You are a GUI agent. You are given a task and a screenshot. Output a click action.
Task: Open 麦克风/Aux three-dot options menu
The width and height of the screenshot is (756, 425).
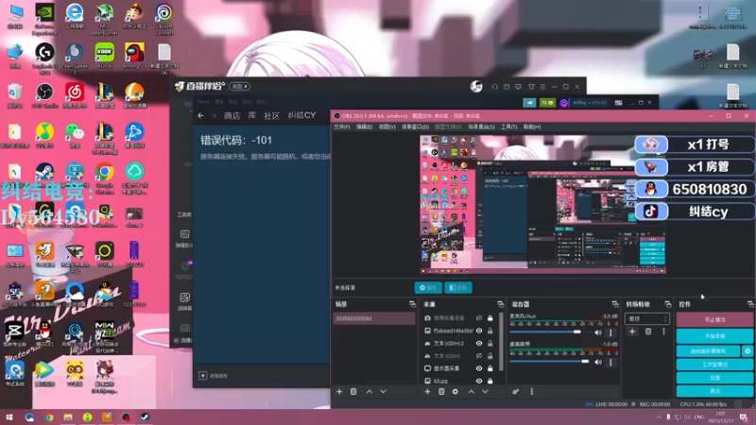point(610,332)
